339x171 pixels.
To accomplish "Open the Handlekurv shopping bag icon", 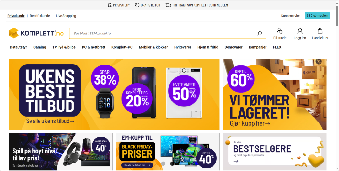I will 320,31.
